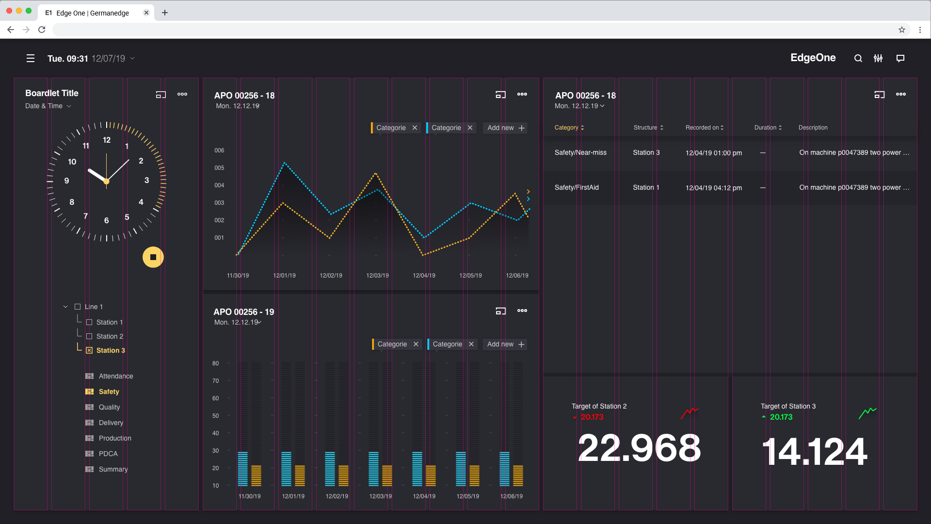Click the orange chart scroll arrow
Screen dimensions: 931x524
(x=528, y=192)
